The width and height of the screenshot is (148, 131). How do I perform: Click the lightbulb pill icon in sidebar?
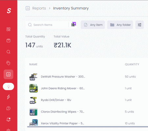click(9, 86)
